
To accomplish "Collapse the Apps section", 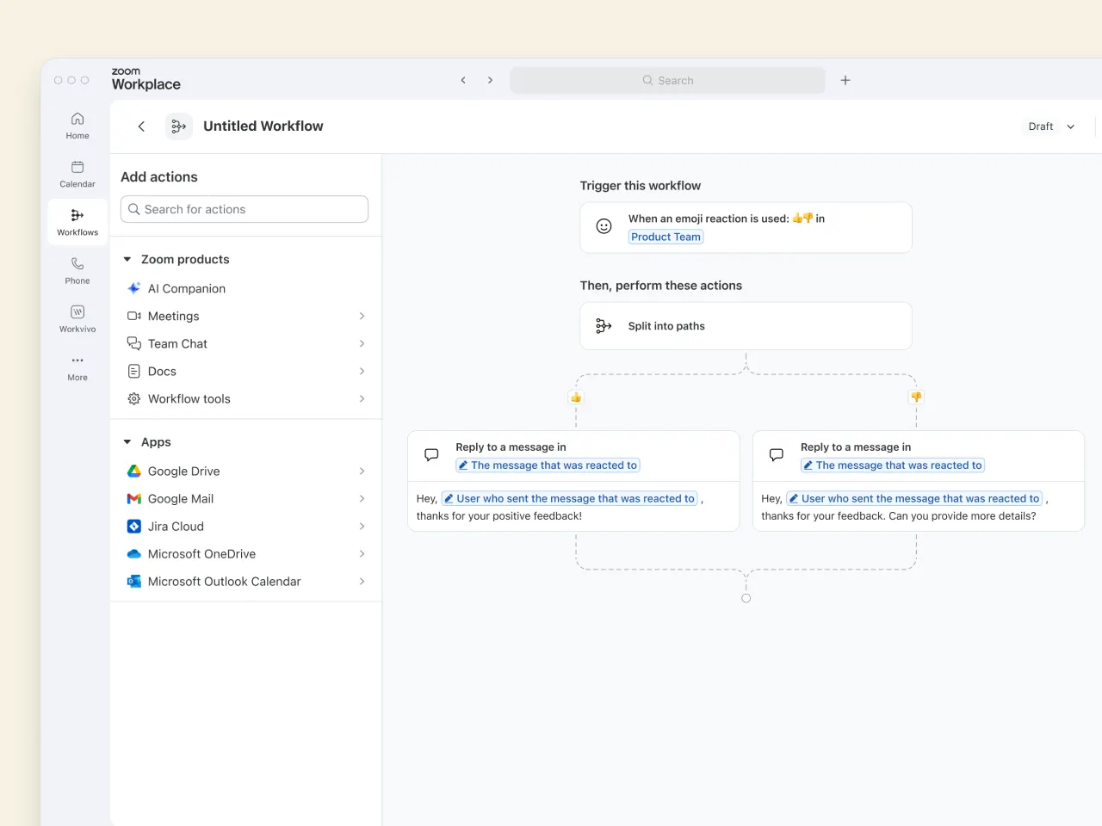I will coord(127,441).
